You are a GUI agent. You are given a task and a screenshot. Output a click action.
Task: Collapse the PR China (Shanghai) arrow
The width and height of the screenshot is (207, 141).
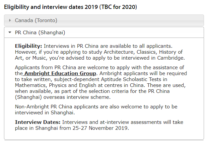tap(10, 32)
